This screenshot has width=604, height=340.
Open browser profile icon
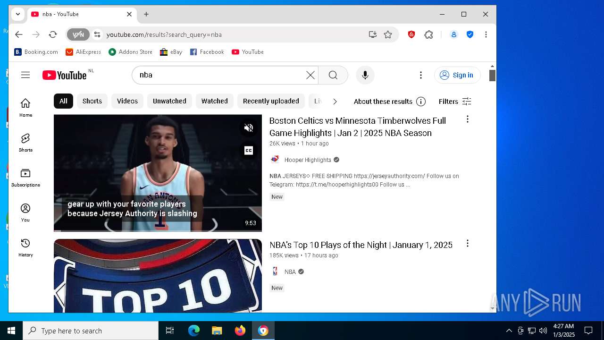pos(454,34)
